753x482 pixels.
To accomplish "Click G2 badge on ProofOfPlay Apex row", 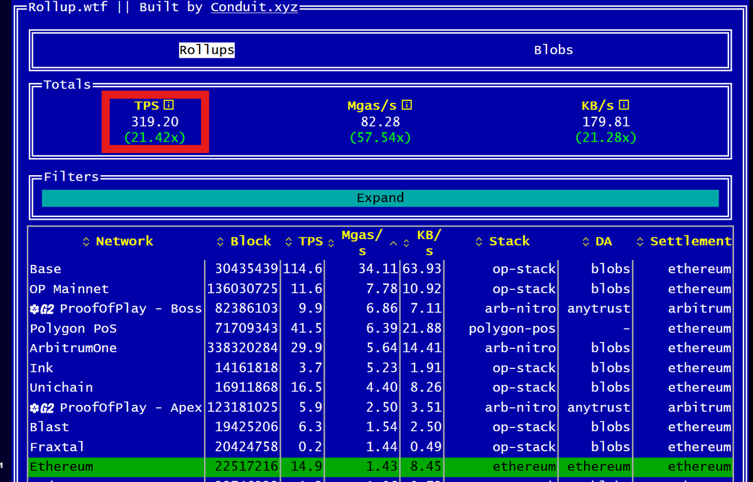I will tap(42, 408).
